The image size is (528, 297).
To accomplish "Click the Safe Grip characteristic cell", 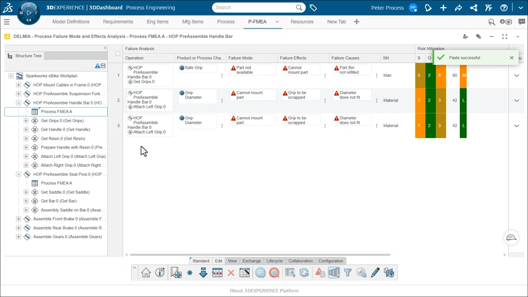I will 197,68.
